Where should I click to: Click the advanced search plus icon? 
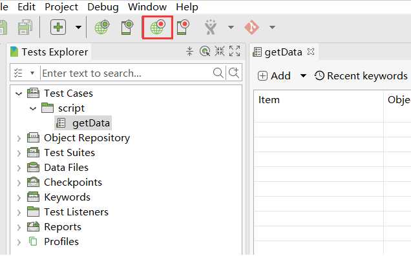tap(234, 73)
